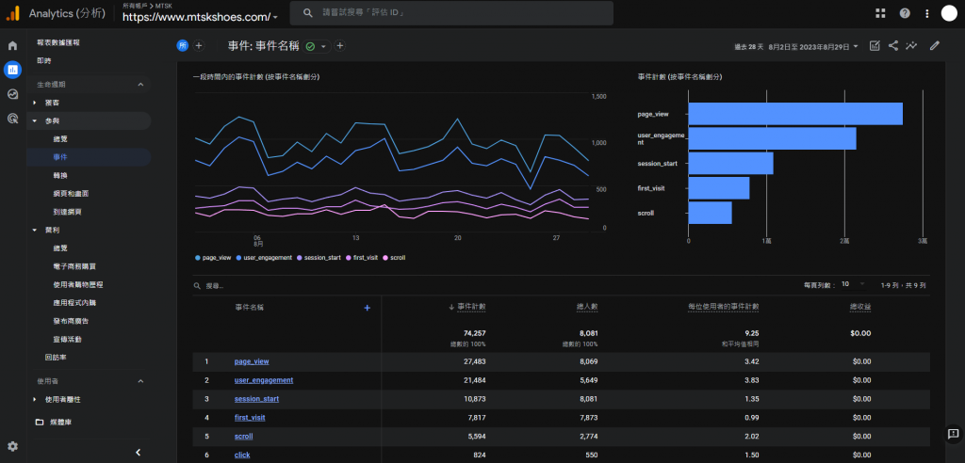
Task: Open 媒體庫 library
Action: pos(61,423)
